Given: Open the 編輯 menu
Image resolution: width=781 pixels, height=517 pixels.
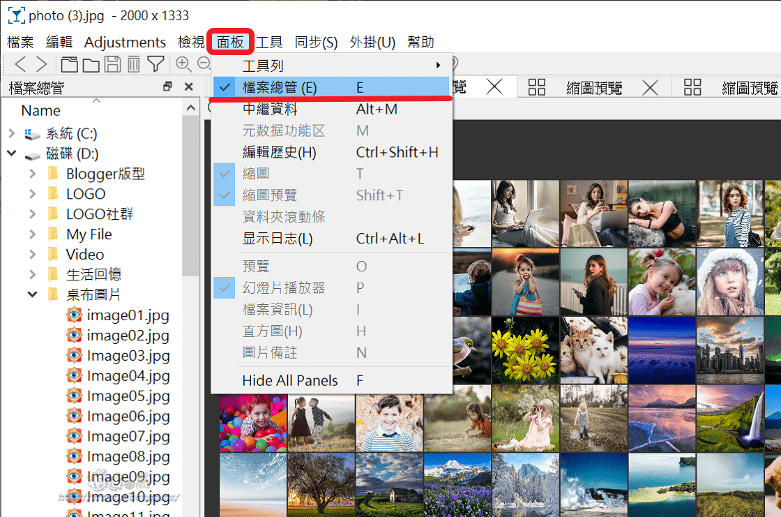Looking at the screenshot, I should coord(59,42).
